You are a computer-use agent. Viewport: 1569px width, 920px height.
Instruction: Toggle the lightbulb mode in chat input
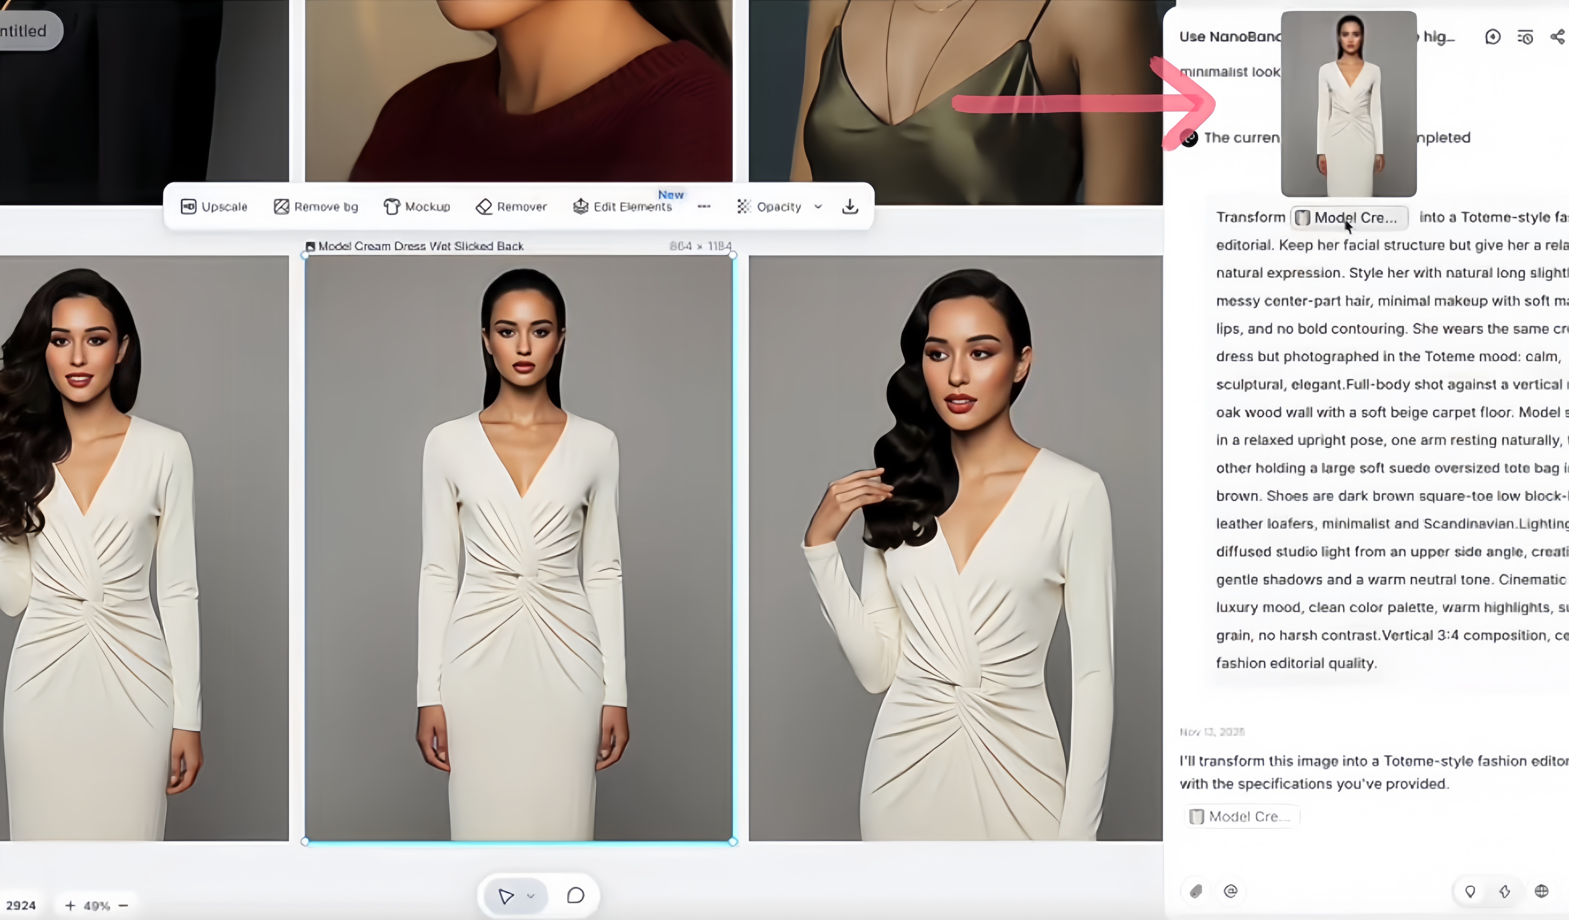1470,891
